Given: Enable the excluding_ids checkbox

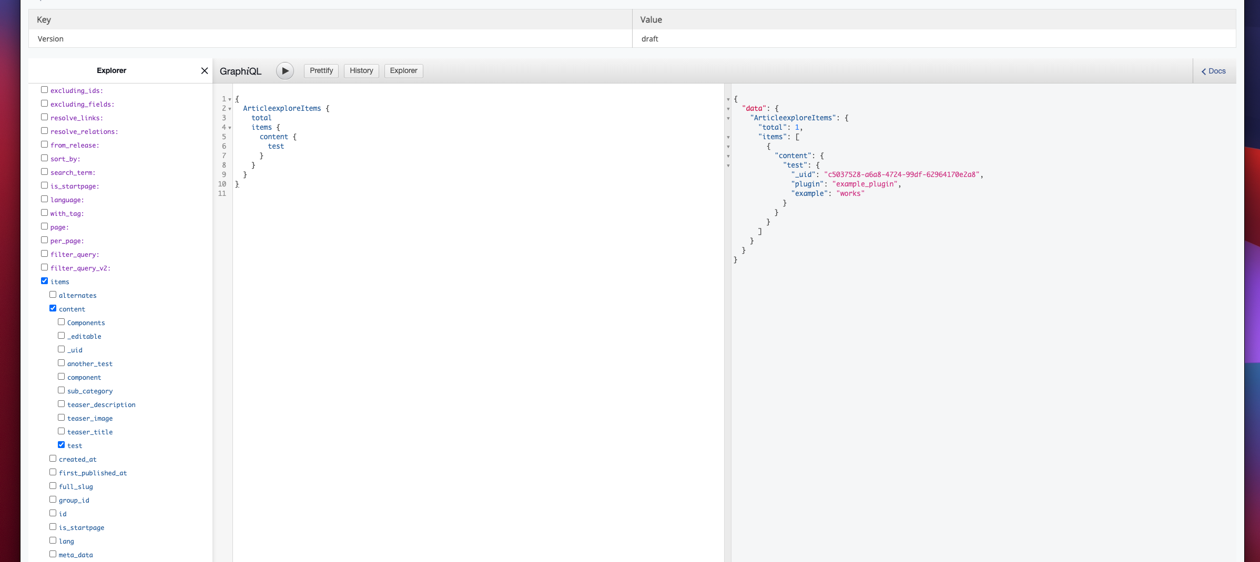Looking at the screenshot, I should click(x=45, y=89).
